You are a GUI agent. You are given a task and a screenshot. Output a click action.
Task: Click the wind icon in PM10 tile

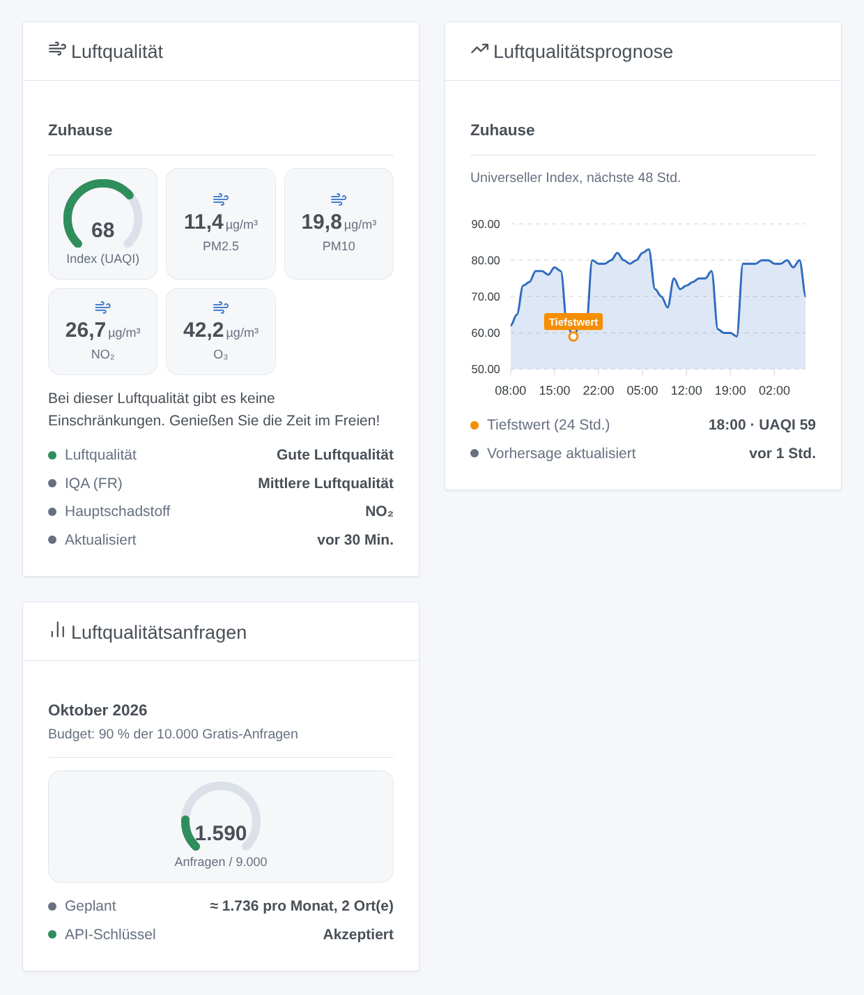coord(339,199)
